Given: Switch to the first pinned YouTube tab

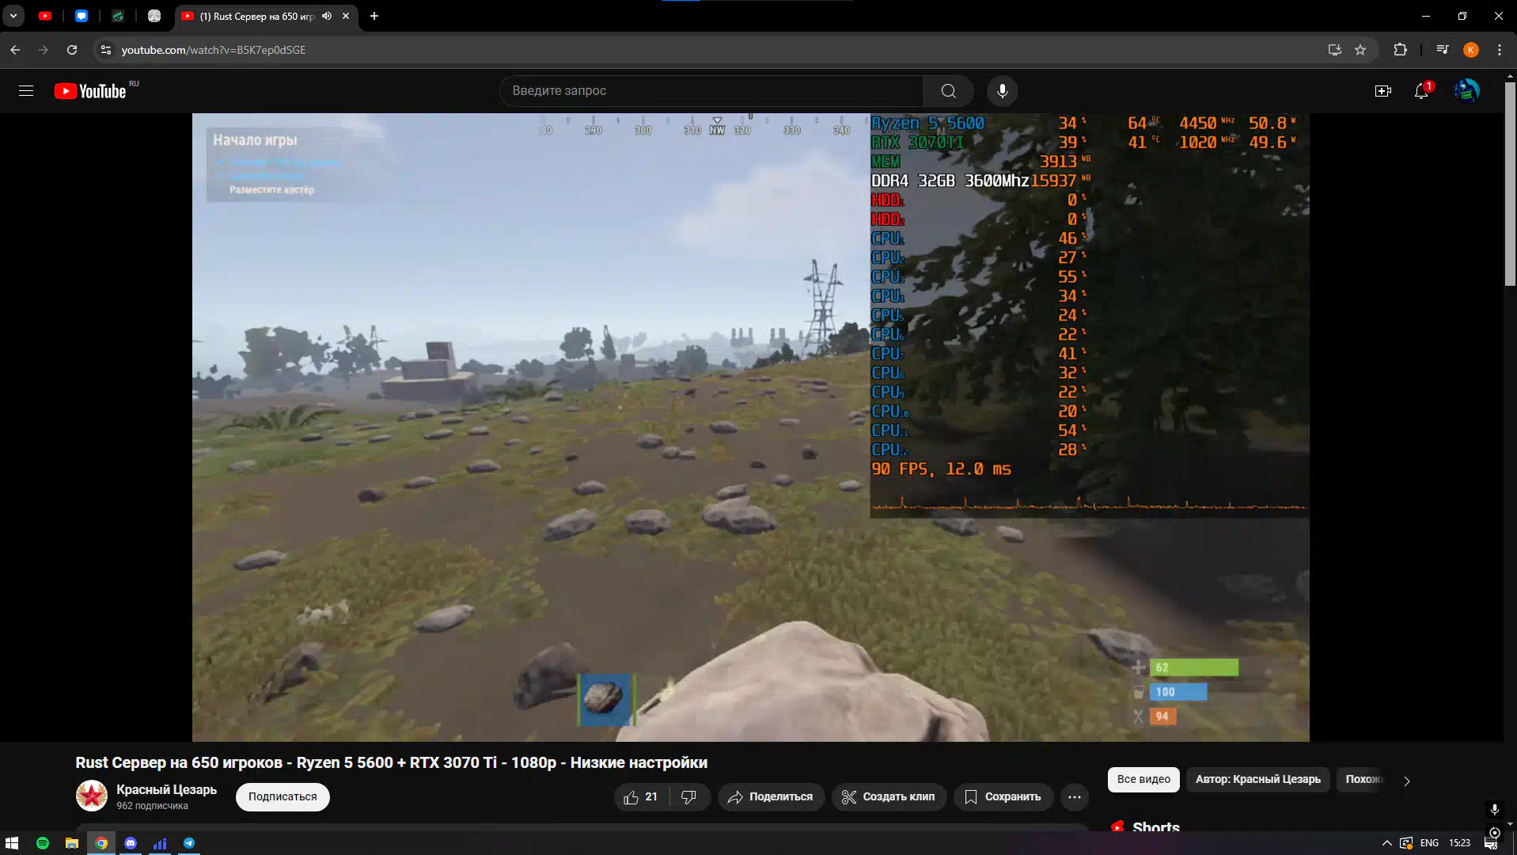Looking at the screenshot, I should tap(45, 16).
